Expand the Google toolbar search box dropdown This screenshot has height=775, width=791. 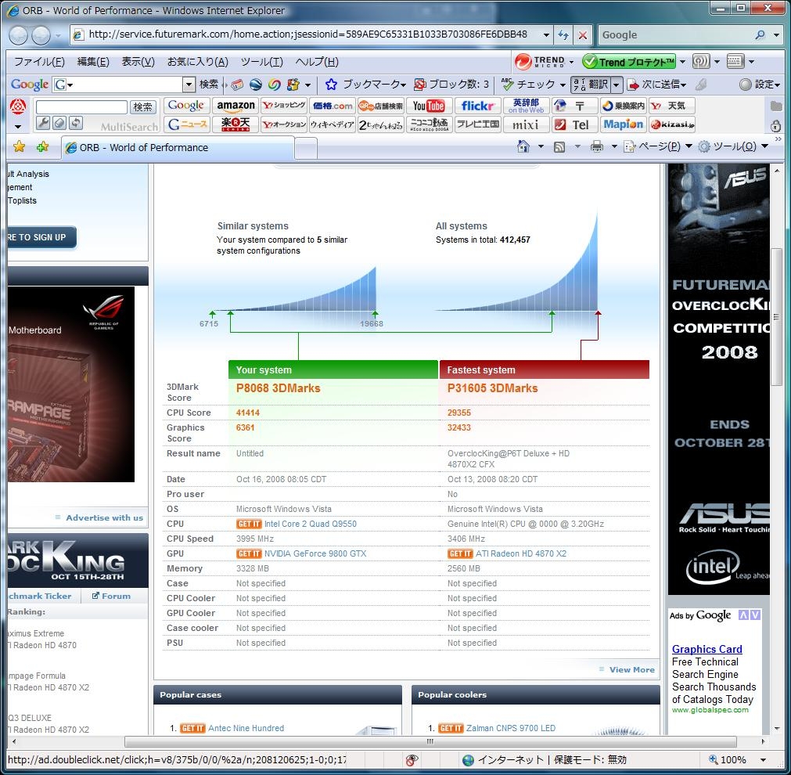[x=188, y=85]
